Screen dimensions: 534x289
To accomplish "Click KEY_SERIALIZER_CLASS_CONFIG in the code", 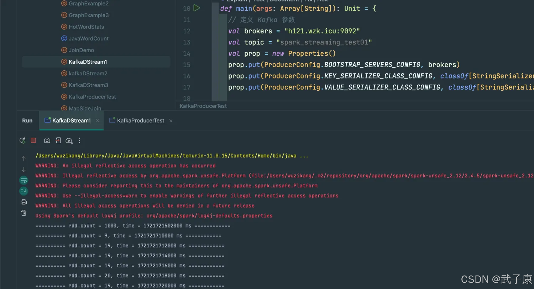I will click(378, 76).
